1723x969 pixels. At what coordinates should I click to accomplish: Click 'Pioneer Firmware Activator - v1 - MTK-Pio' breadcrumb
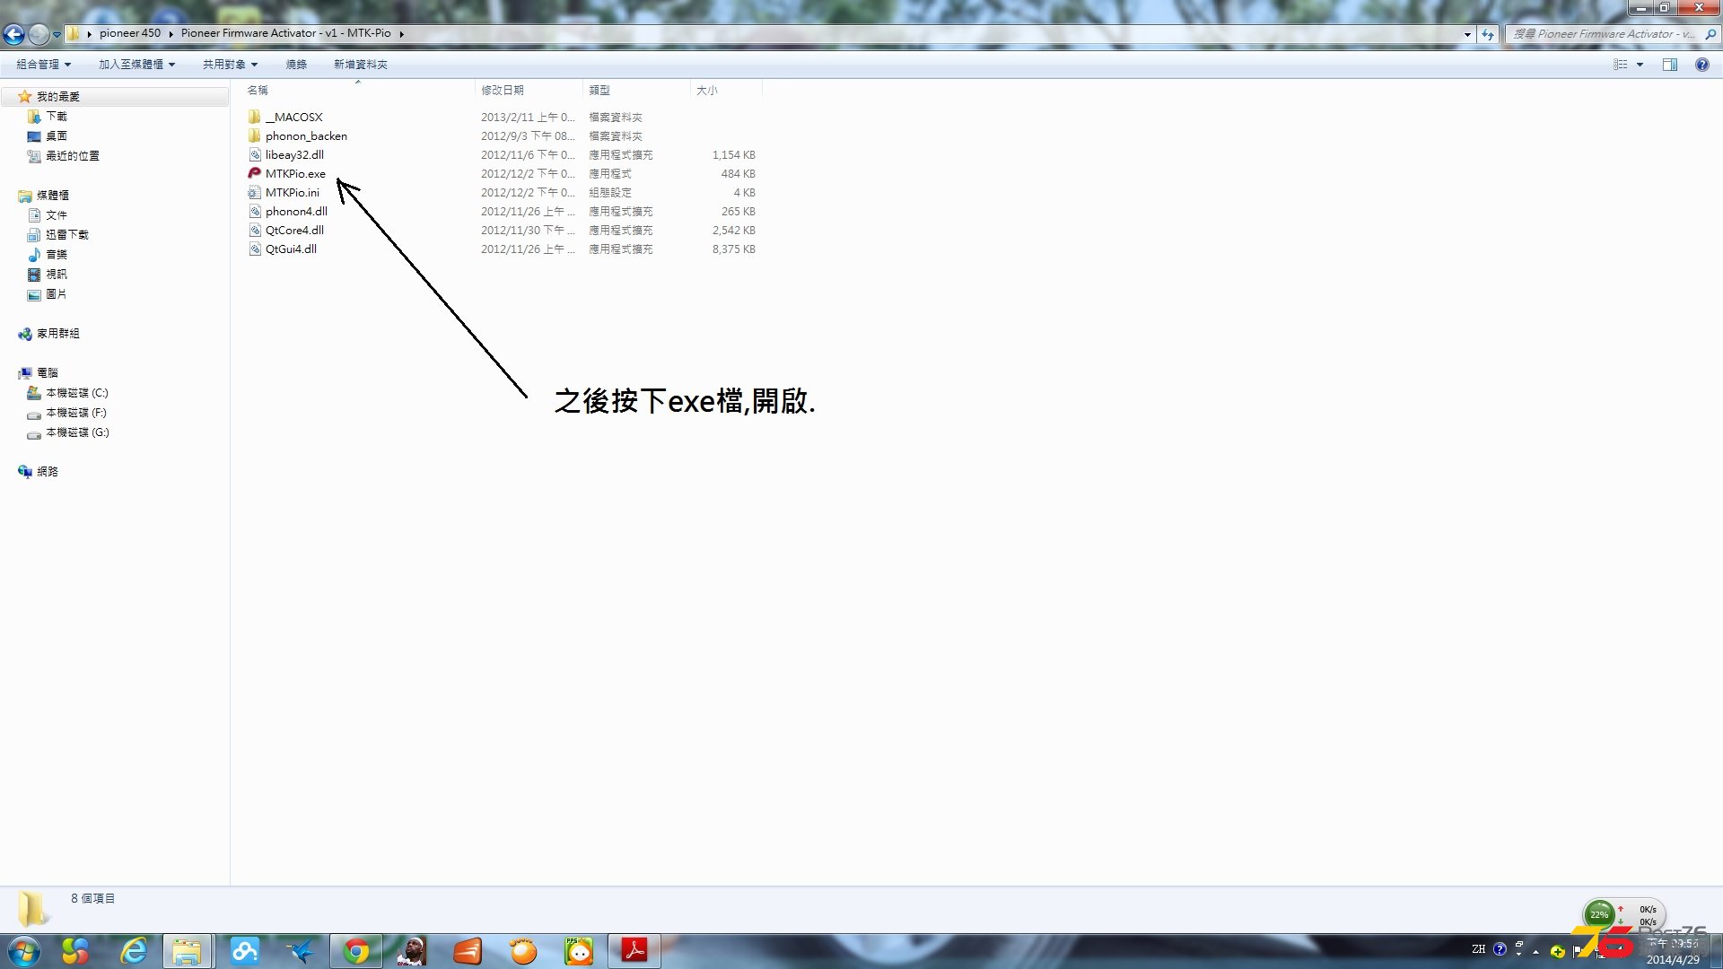[286, 33]
